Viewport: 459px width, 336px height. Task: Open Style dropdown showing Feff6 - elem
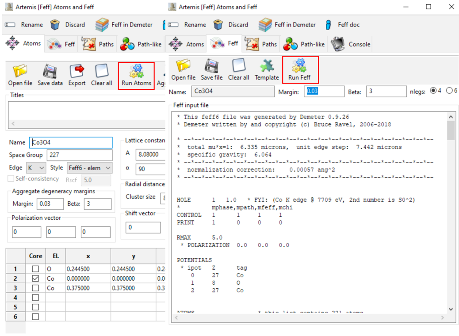click(90, 168)
